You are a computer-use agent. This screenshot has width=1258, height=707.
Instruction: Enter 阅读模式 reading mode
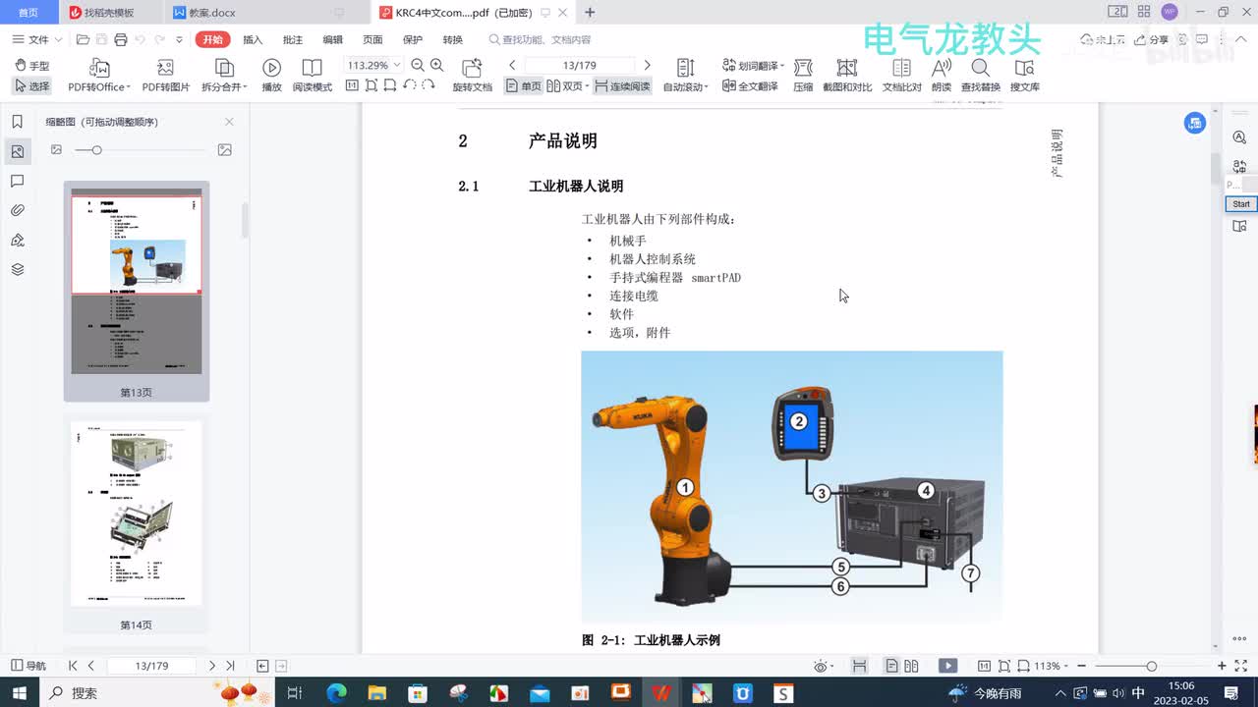pyautogui.click(x=313, y=76)
